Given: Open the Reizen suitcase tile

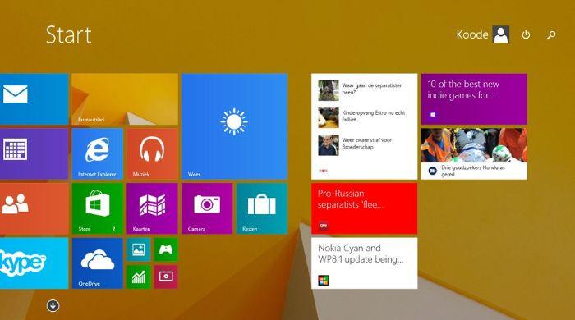Looking at the screenshot, I should [x=262, y=208].
